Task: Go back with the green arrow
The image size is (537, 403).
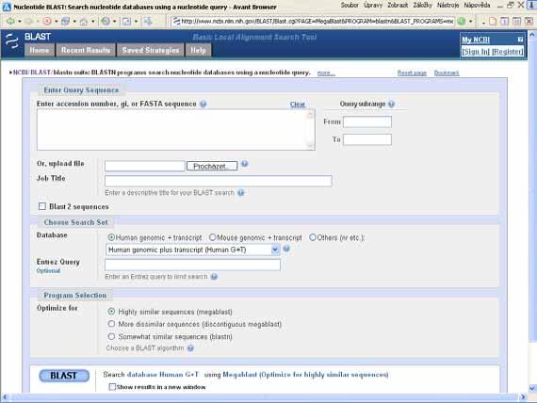Action: coord(10,22)
